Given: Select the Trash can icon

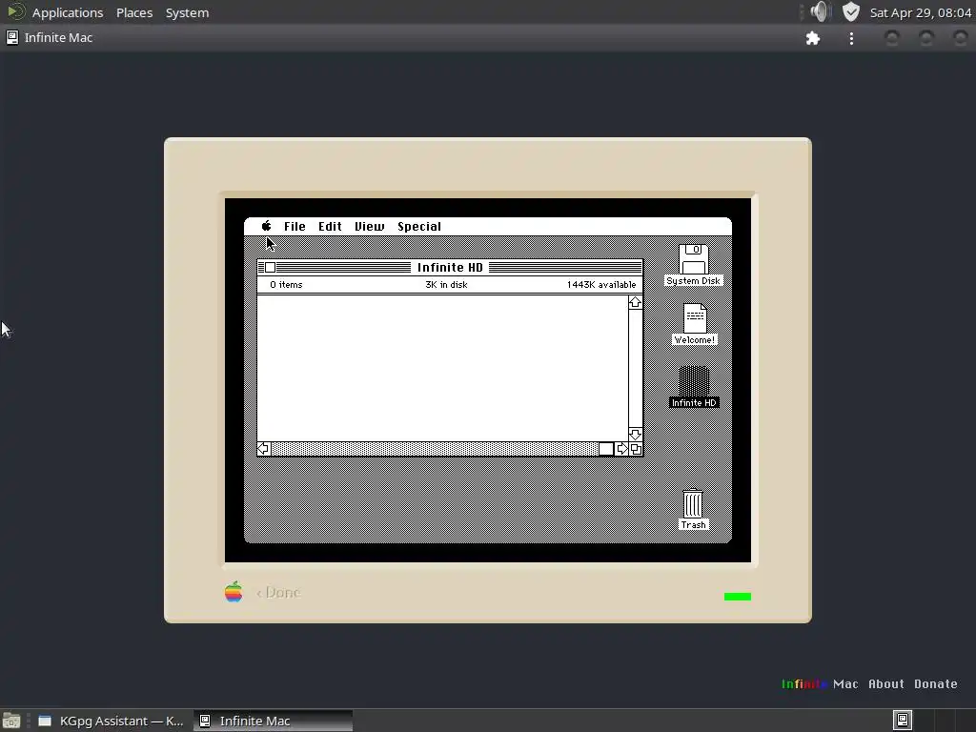Looking at the screenshot, I should [693, 503].
